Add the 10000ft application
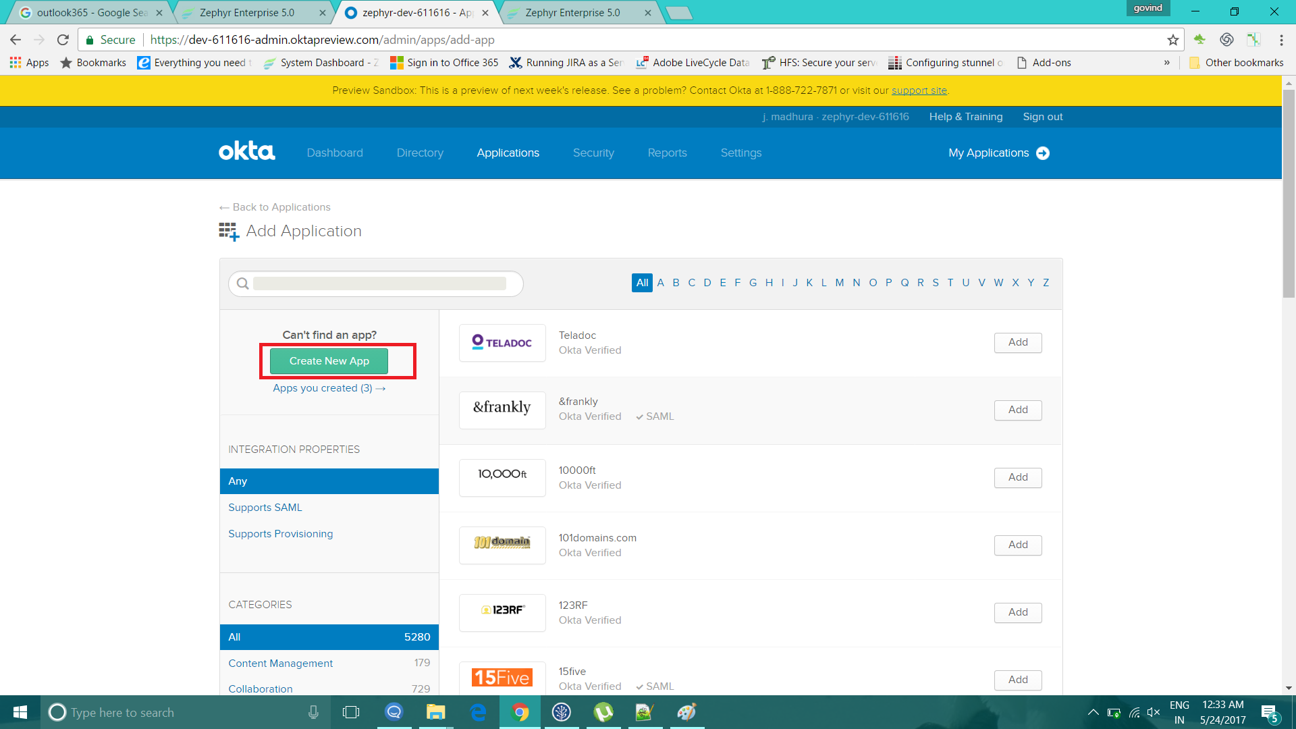The height and width of the screenshot is (729, 1296). point(1017,478)
